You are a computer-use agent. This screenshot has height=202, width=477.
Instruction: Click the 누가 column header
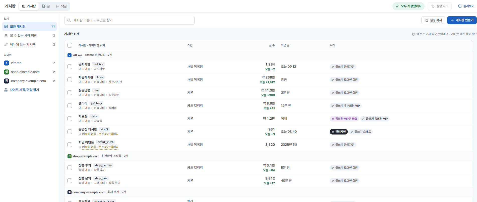pos(332,45)
